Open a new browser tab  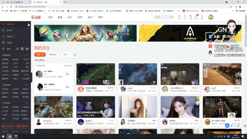(65, 2)
